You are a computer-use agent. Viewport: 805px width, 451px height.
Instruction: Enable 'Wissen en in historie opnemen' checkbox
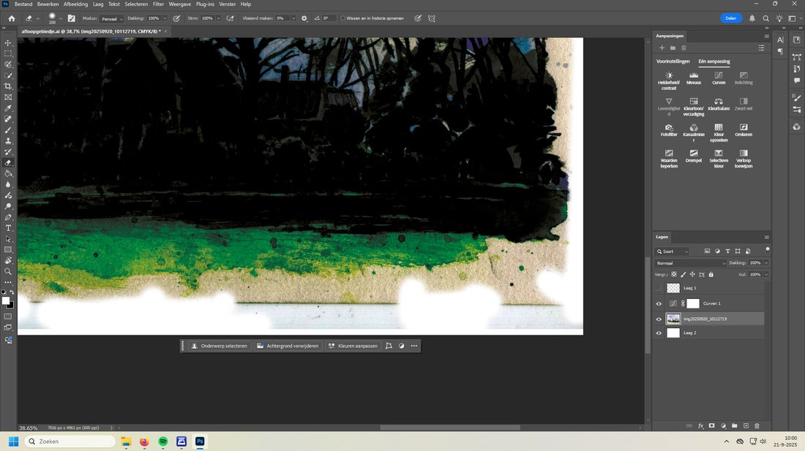343,18
